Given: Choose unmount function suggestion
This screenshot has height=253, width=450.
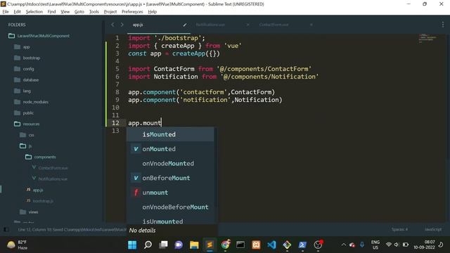Looking at the screenshot, I should point(170,193).
